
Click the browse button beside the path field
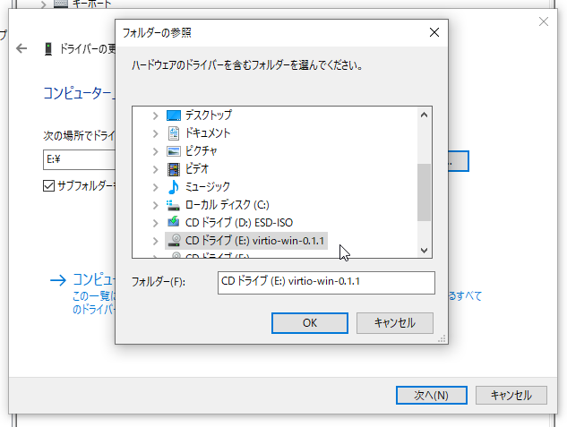click(458, 161)
